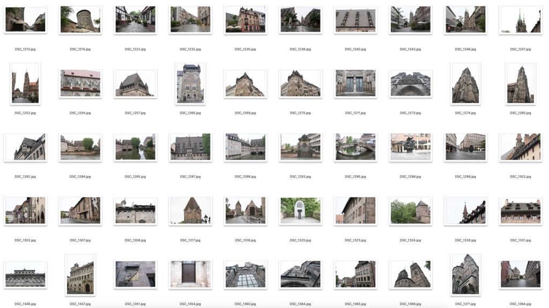Click the file name label DSC_1247.jpg
Viewport: 549px width, 308px height.
[x=520, y=49]
